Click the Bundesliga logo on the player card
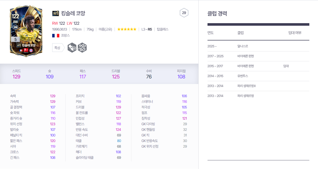The image size is (318, 169). click(x=25, y=50)
